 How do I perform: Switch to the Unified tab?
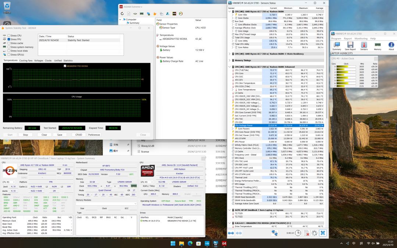tap(58, 61)
